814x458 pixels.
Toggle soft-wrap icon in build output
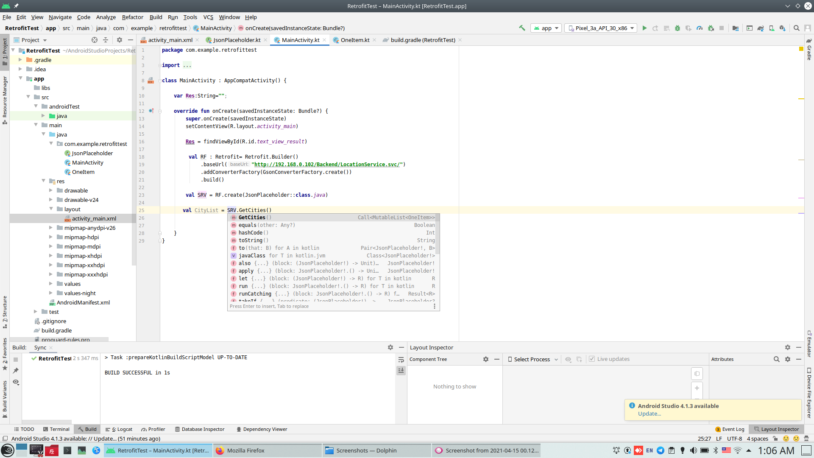coord(401,360)
